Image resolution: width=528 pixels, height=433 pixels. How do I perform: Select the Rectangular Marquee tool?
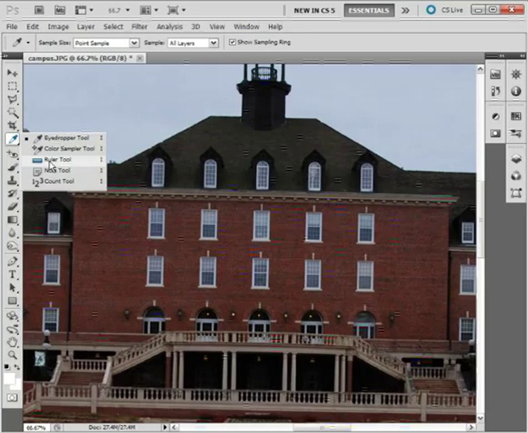point(13,86)
